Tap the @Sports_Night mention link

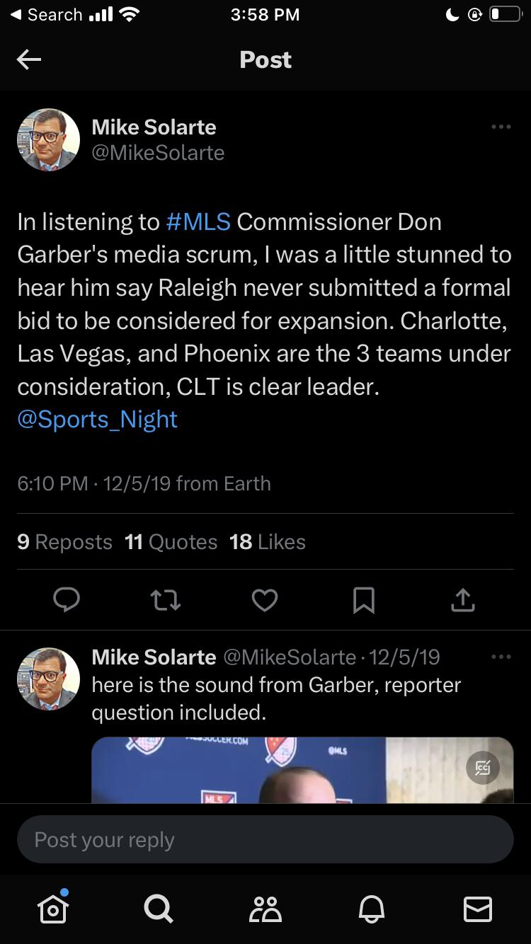97,420
